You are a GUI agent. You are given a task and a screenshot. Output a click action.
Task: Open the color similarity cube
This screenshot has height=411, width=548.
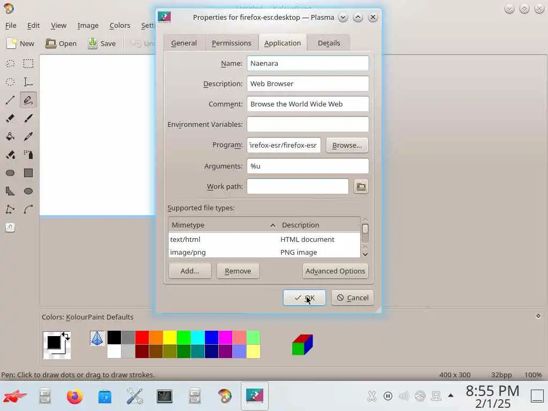click(x=302, y=345)
